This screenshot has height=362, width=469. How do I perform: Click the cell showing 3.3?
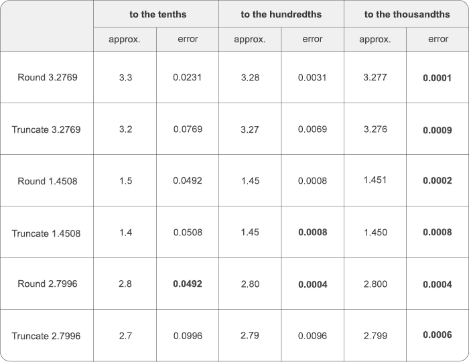125,77
